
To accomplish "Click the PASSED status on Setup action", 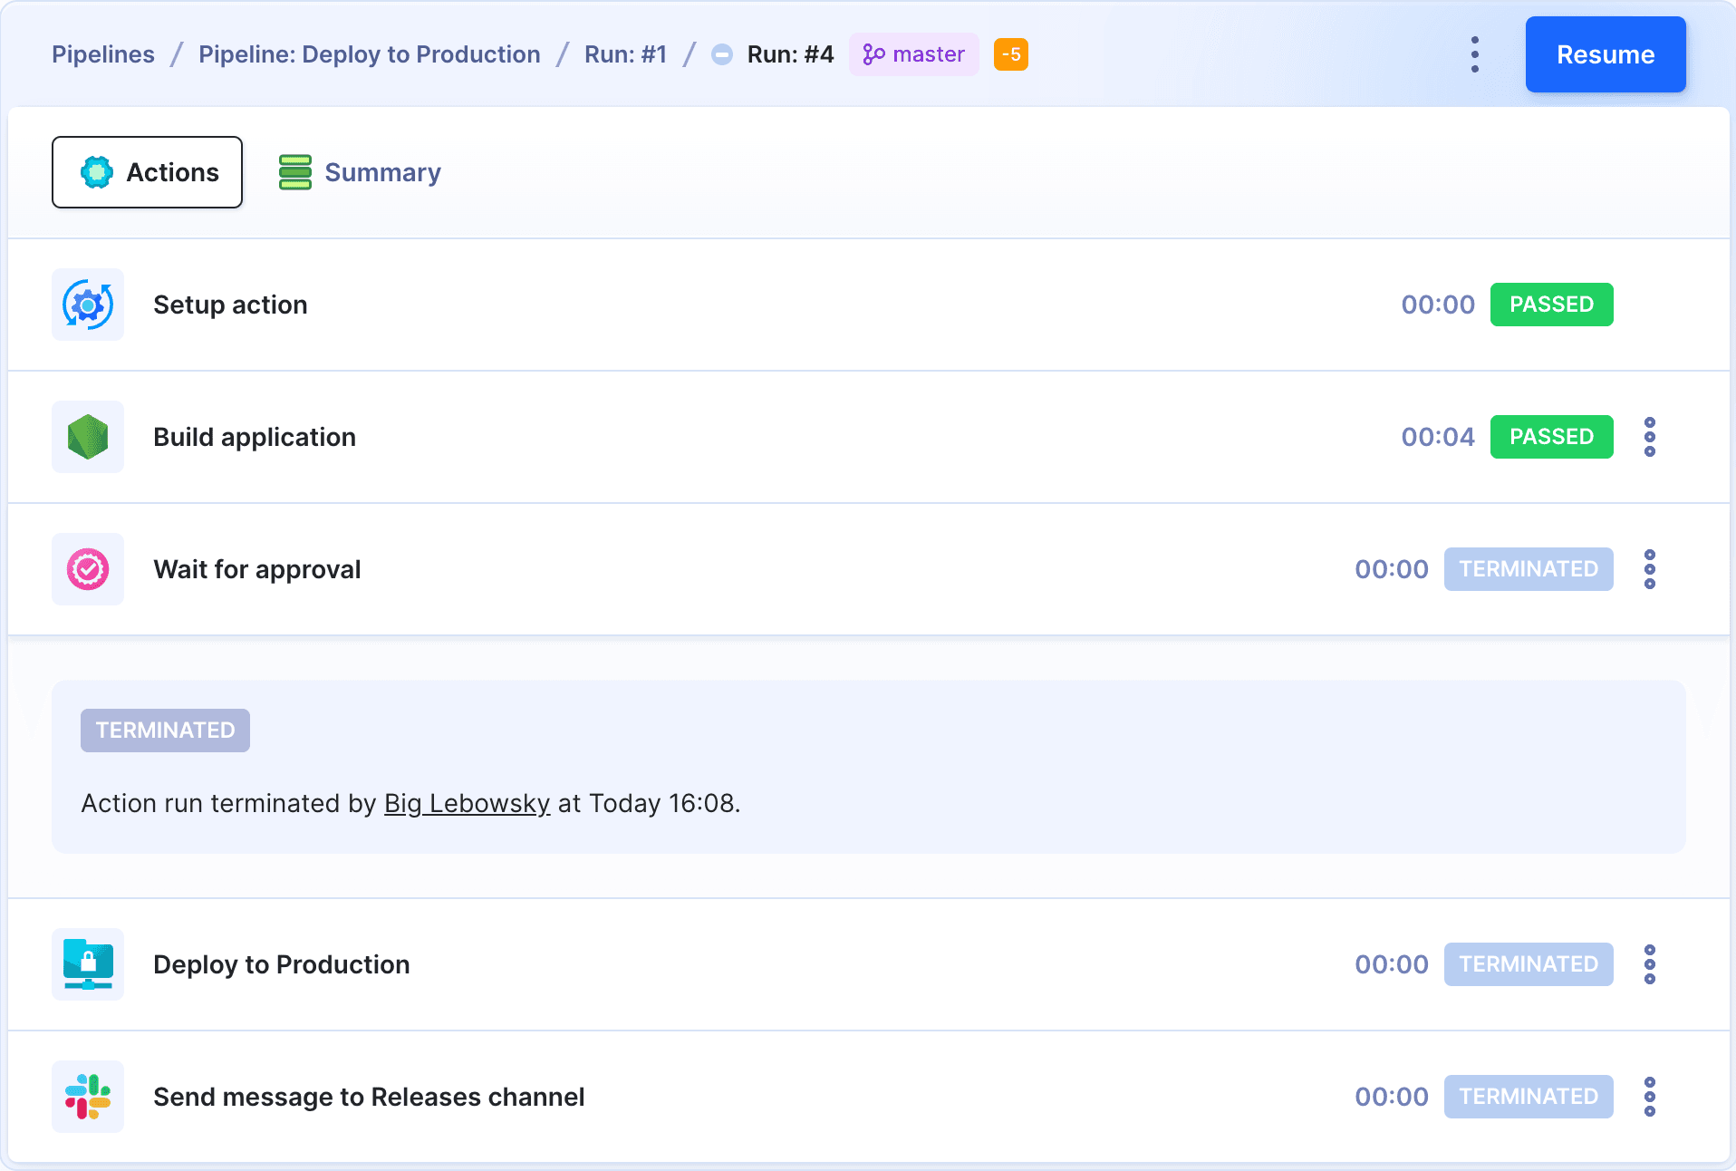I will point(1551,305).
